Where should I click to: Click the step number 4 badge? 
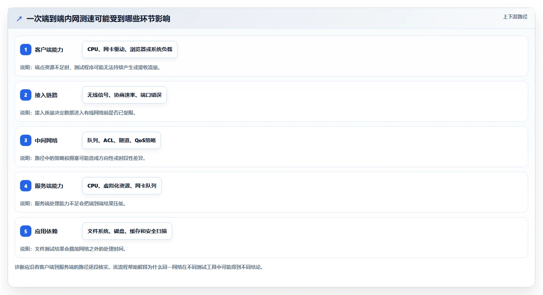tap(26, 186)
